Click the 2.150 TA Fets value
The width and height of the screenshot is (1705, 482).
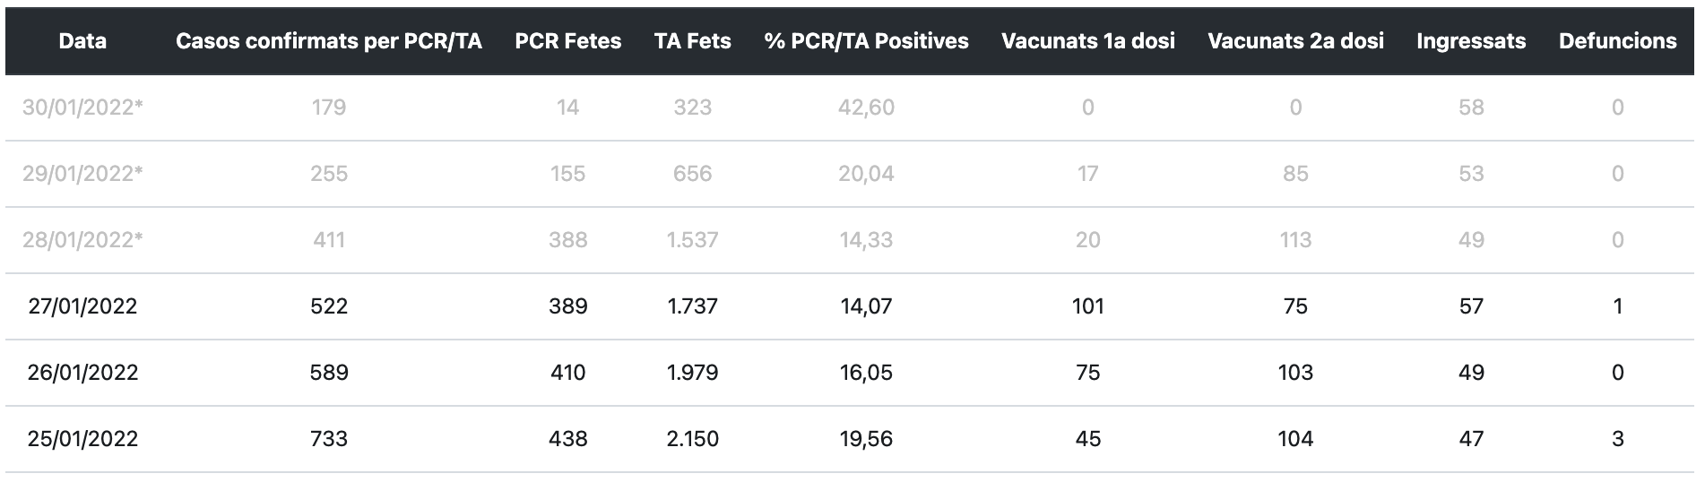692,439
